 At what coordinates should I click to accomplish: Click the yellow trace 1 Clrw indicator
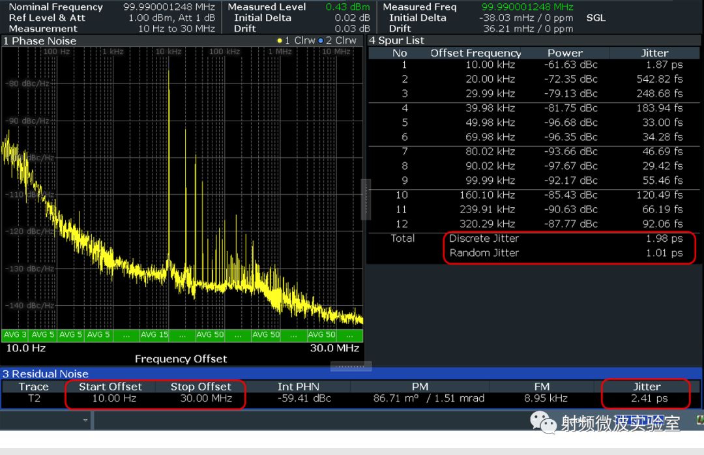296,40
